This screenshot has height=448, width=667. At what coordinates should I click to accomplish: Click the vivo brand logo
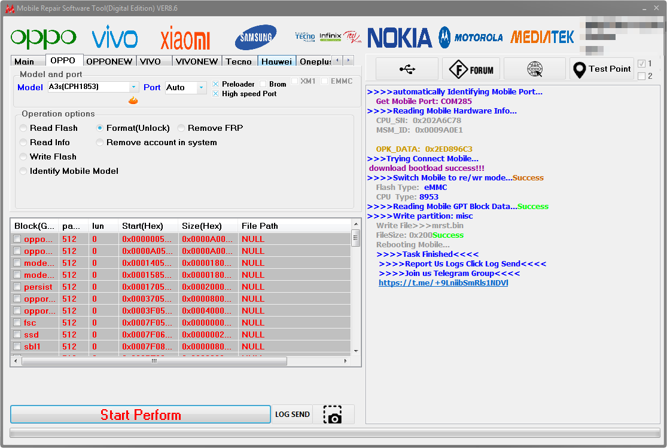point(115,37)
